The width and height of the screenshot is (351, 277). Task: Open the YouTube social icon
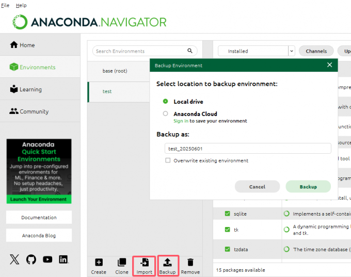tap(47, 259)
